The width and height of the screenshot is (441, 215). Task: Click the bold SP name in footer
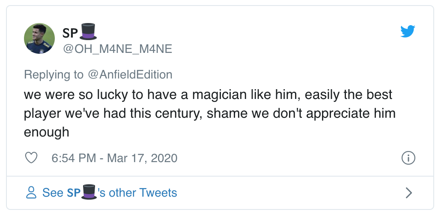(x=74, y=193)
